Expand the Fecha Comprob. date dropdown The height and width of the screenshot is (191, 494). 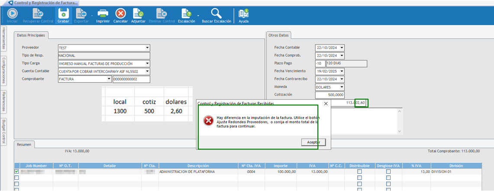pos(342,56)
